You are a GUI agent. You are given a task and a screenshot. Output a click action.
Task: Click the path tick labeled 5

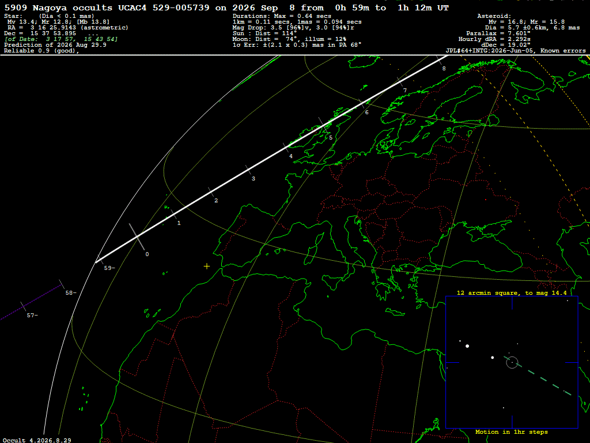[x=331, y=137]
